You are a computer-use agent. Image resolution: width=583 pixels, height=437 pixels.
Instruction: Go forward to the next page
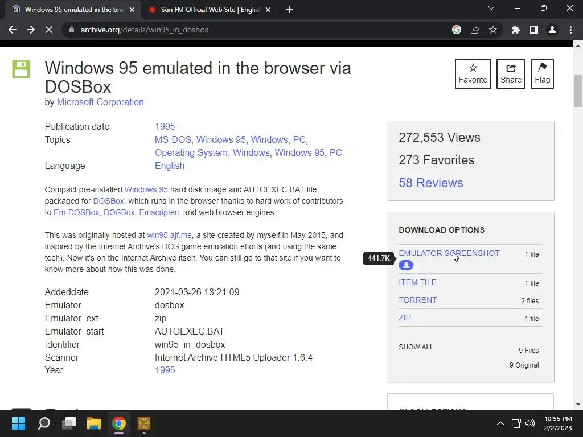(x=31, y=30)
